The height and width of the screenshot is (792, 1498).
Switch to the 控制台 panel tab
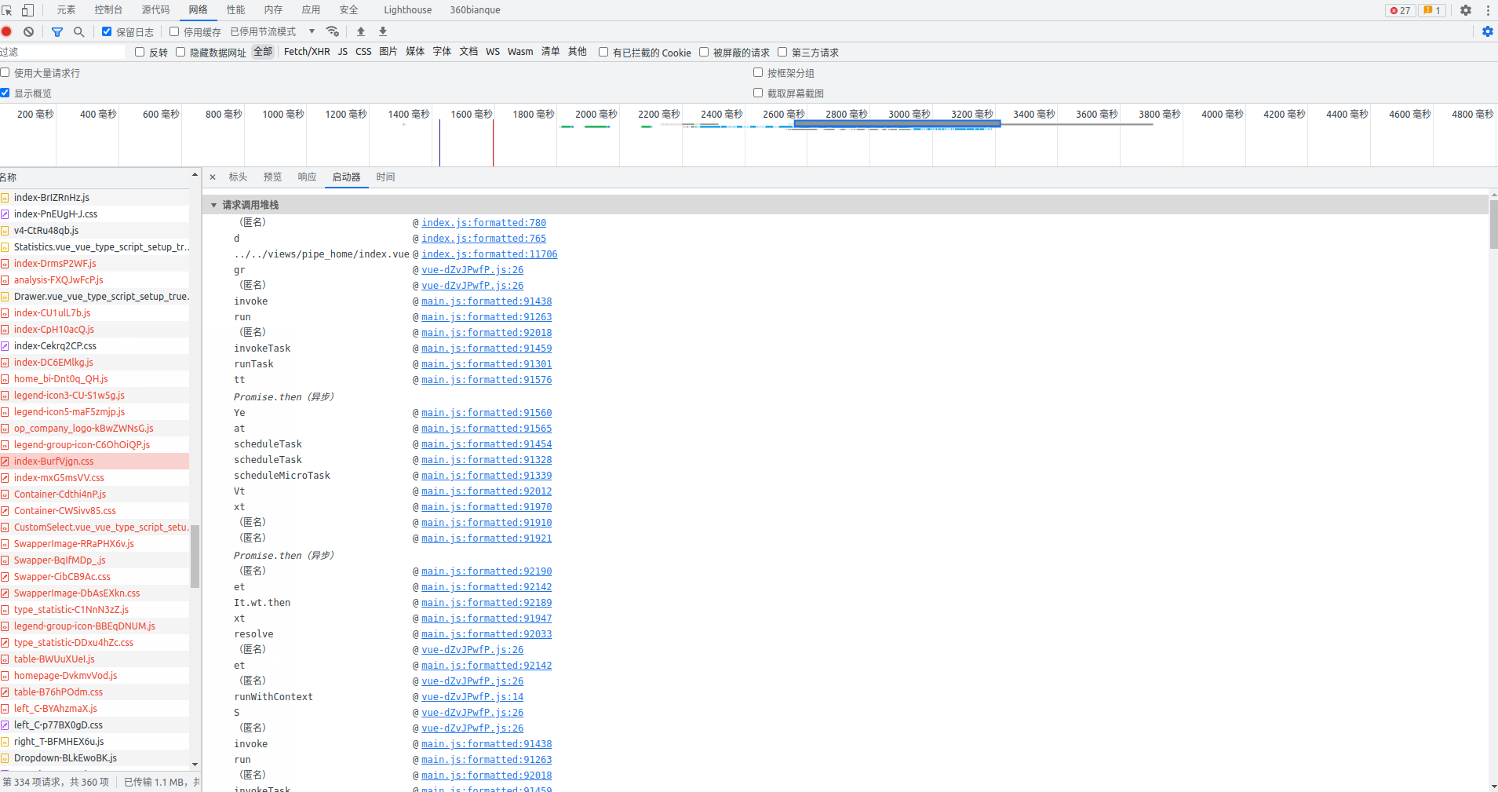[x=108, y=10]
